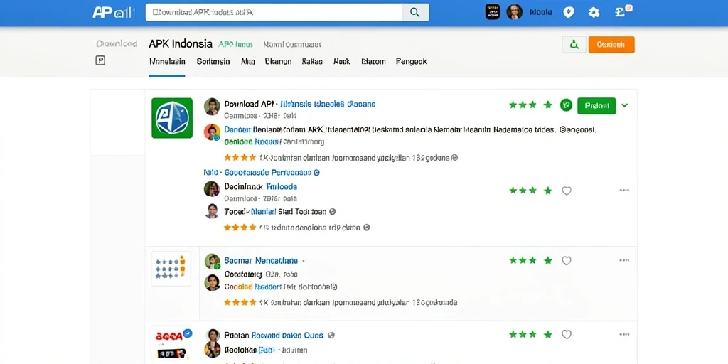Select the Biarom tab

[x=373, y=61]
